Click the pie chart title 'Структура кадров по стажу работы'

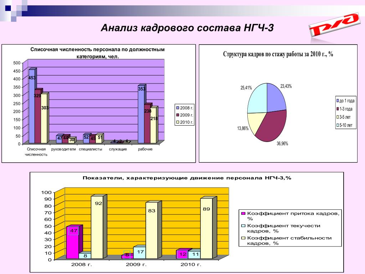tap(278, 54)
